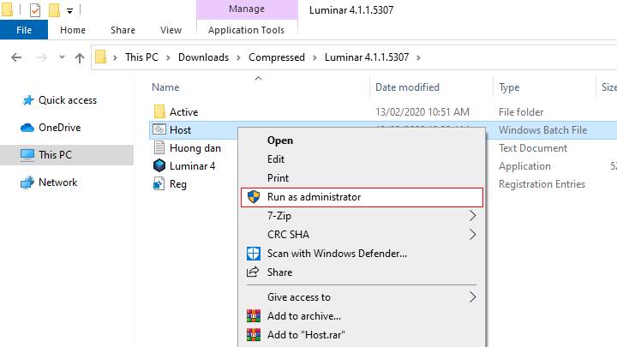
Task: Select the Huong dan text document
Action: tap(195, 148)
